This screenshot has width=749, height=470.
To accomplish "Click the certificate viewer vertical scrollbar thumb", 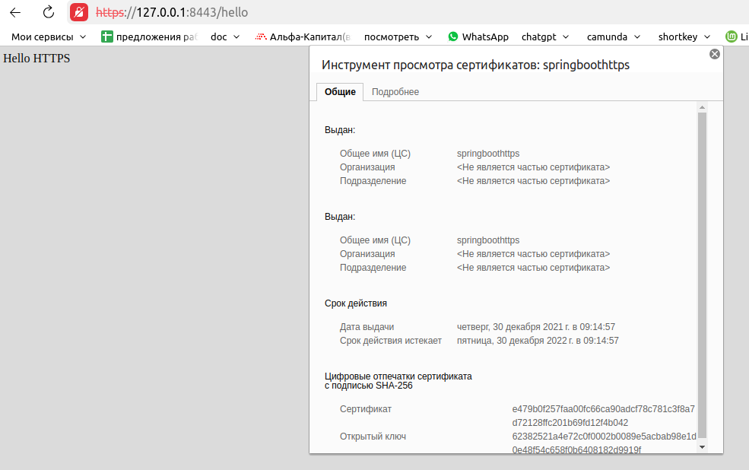I will (702, 275).
